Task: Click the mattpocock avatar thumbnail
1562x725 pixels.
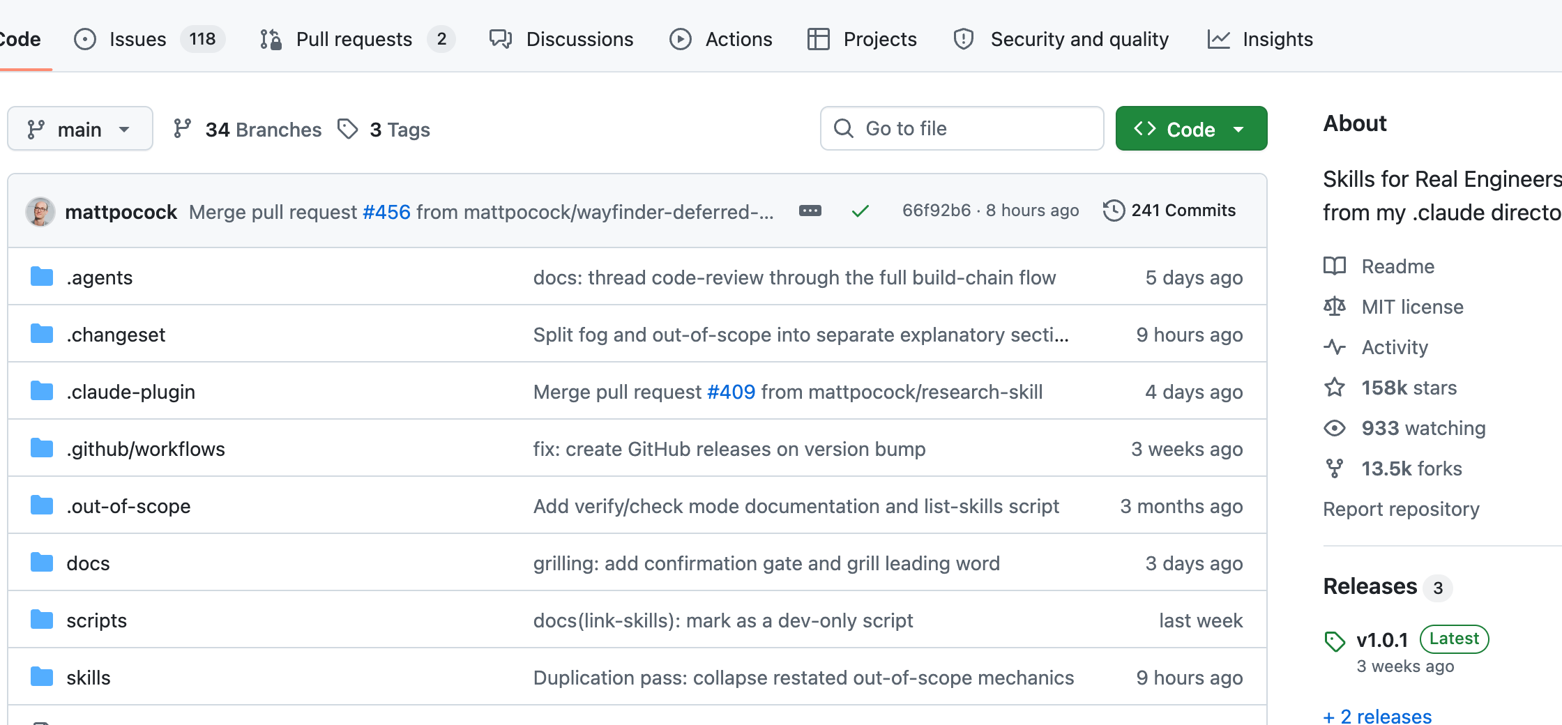Action: coord(40,211)
